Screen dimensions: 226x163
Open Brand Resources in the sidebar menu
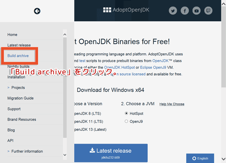click(22, 119)
